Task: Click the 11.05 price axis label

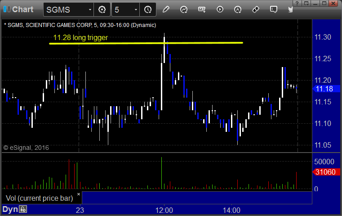Action: 323,145
